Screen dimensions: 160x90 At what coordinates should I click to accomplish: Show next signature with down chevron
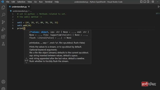coord(26,63)
